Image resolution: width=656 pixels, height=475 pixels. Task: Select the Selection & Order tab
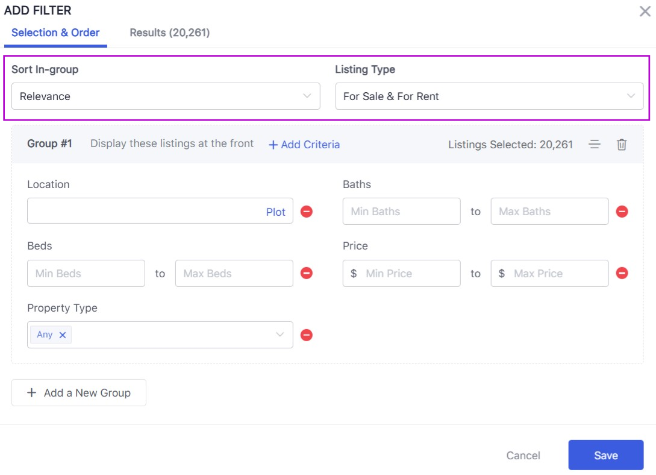coord(55,33)
